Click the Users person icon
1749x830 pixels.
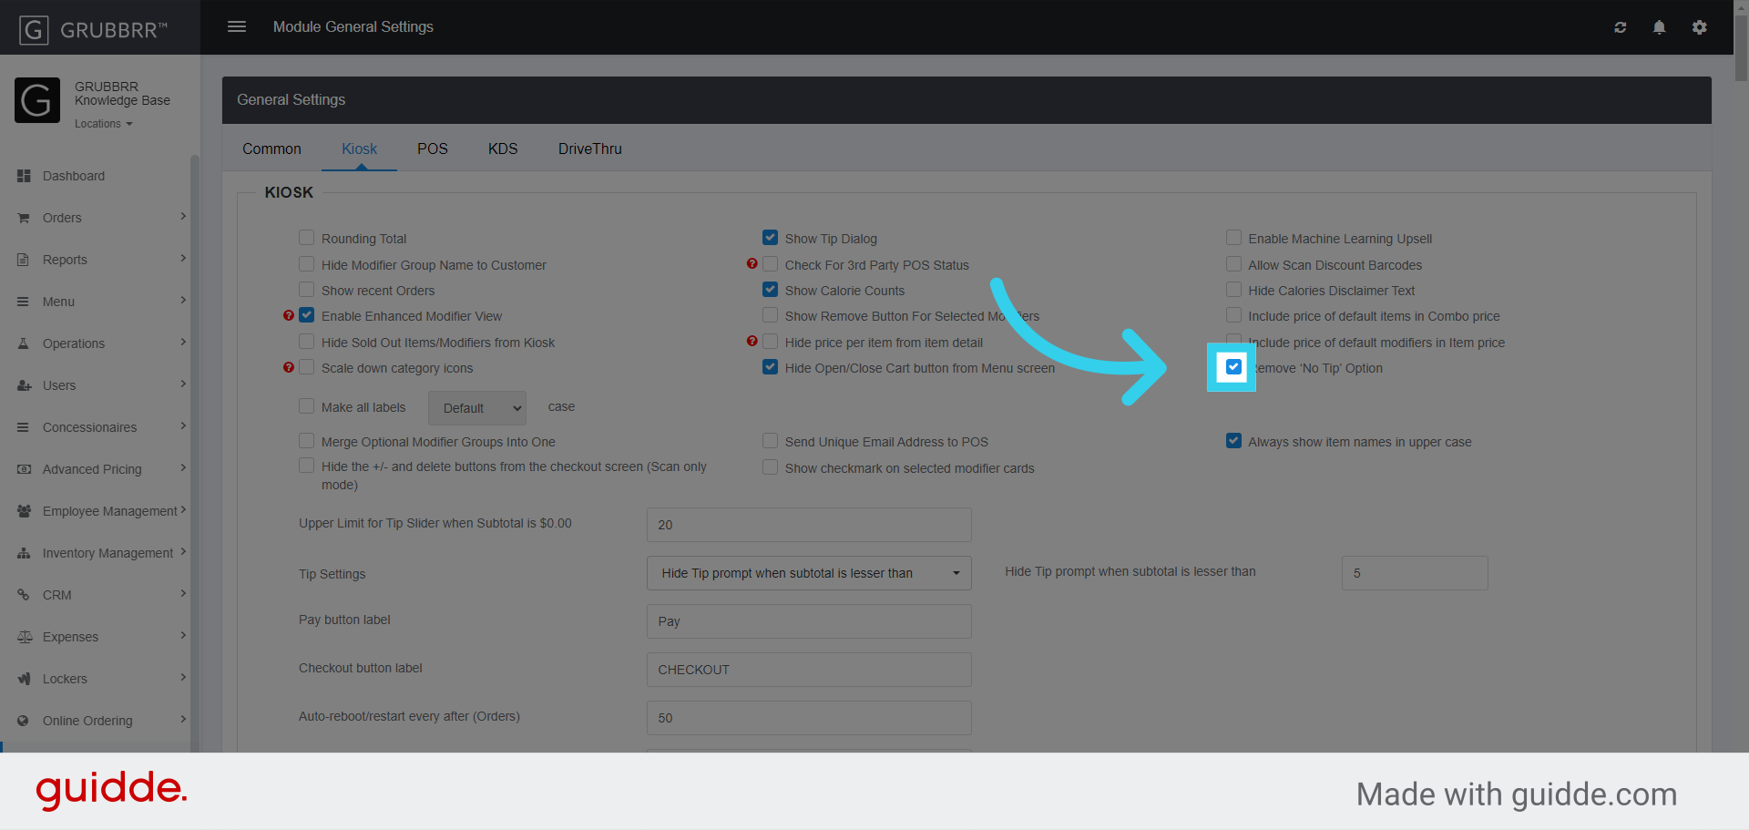(x=24, y=385)
